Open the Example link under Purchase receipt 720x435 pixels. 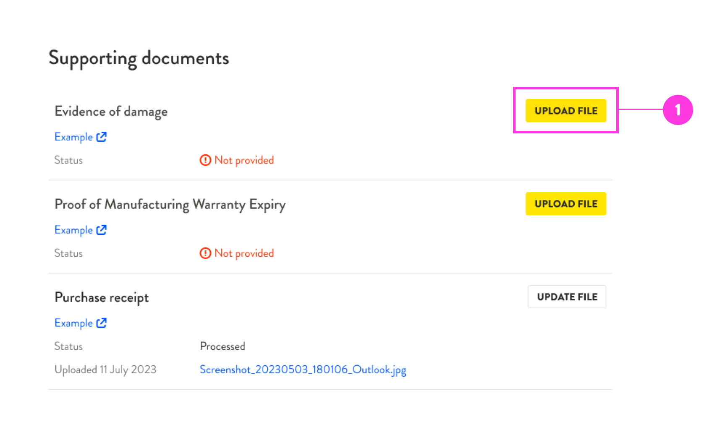pyautogui.click(x=74, y=323)
